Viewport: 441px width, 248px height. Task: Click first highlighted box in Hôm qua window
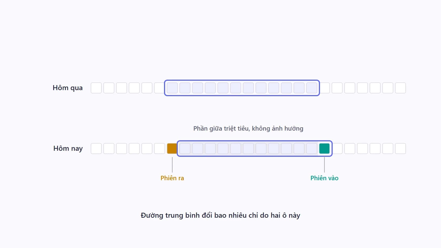(172, 88)
